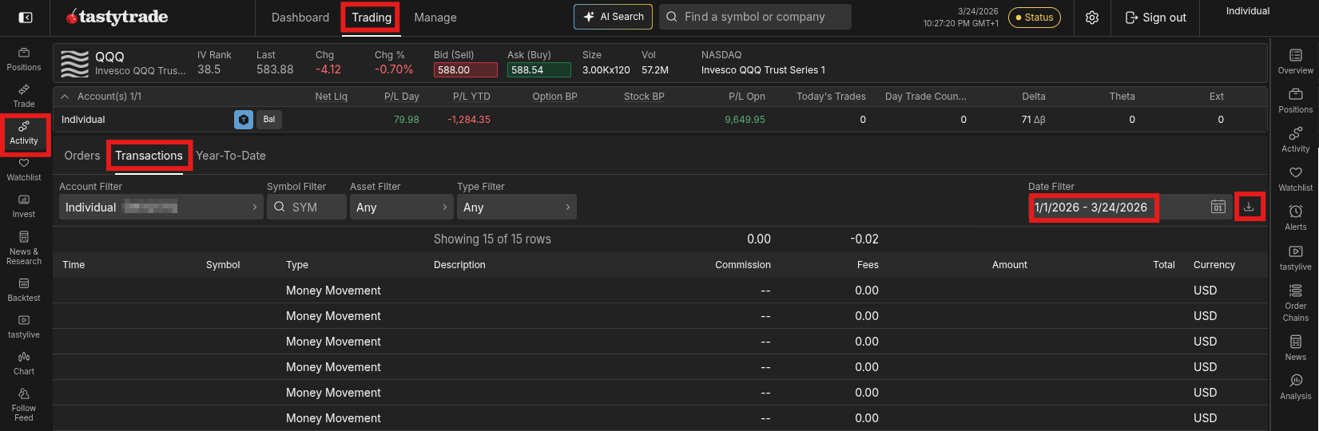
Task: Open Analysis in the right sidebar
Action: coord(1295,386)
